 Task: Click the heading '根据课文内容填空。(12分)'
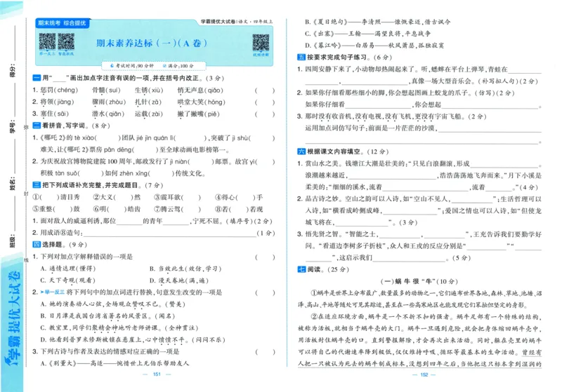[x=348, y=151]
